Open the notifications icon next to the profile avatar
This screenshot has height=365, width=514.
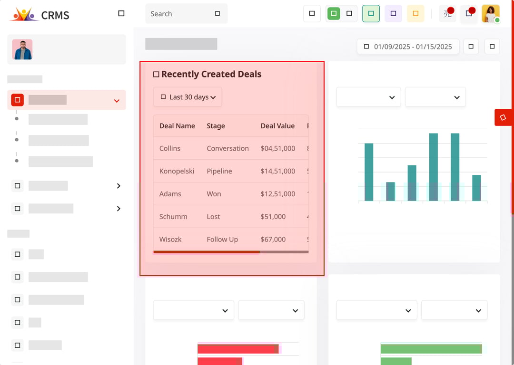(x=469, y=14)
